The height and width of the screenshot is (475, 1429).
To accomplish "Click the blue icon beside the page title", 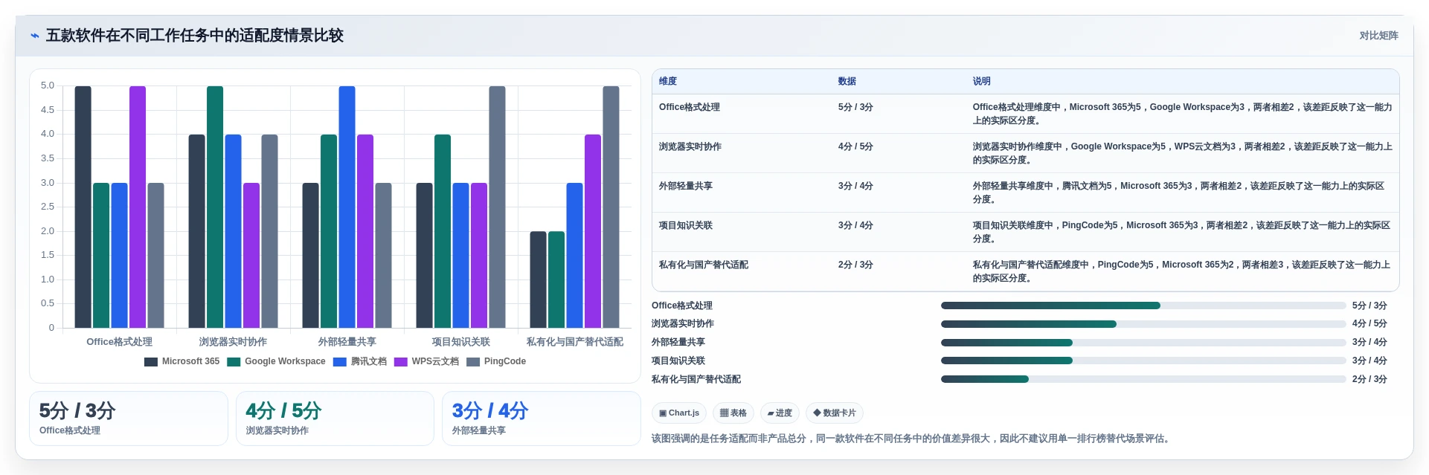I will tap(34, 36).
